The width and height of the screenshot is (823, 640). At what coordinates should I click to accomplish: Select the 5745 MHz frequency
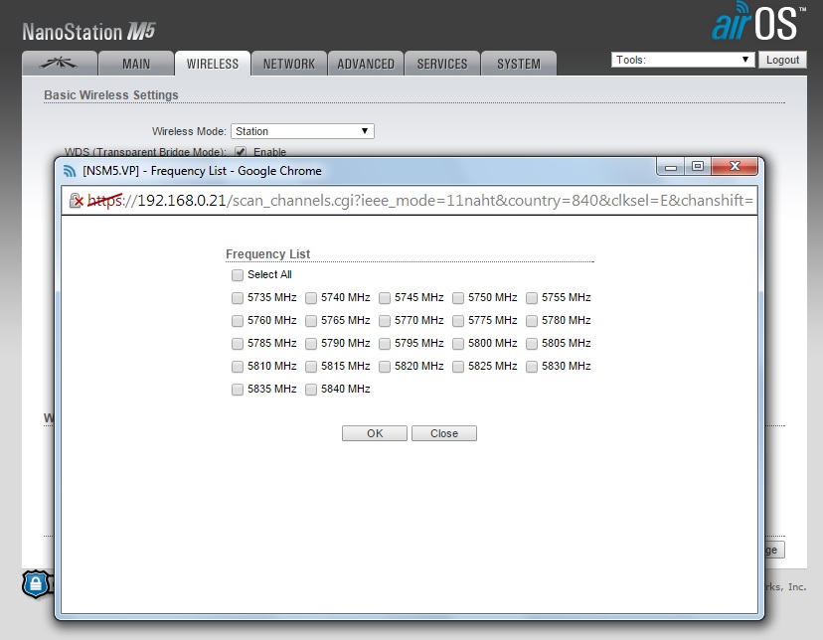coord(385,298)
